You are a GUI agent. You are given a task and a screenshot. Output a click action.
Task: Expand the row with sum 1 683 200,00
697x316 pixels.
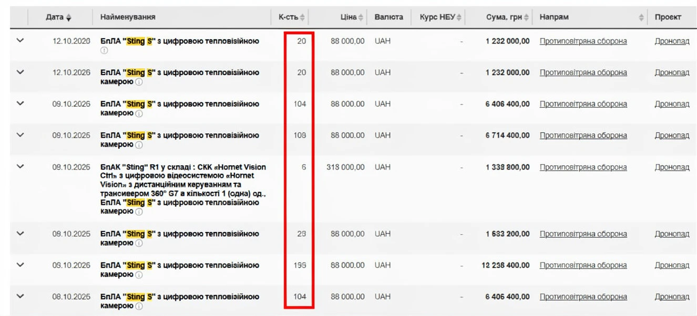[20, 233]
